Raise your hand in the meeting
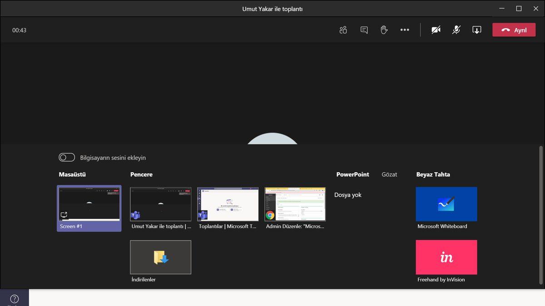Image resolution: width=545 pixels, height=306 pixels. (384, 29)
